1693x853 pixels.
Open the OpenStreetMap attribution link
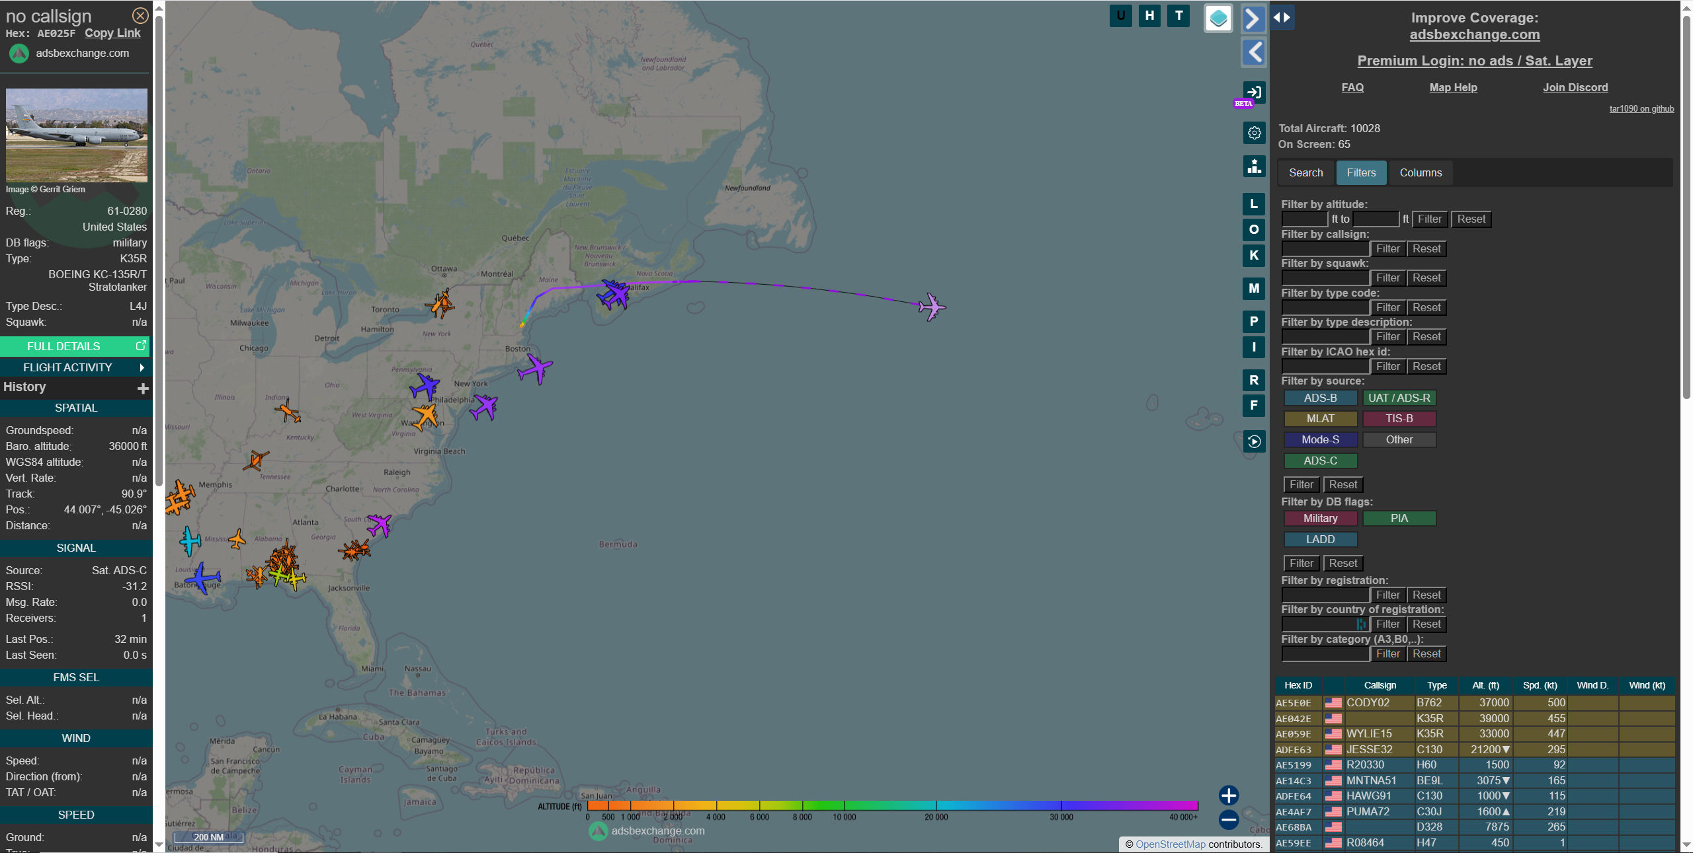[1170, 844]
